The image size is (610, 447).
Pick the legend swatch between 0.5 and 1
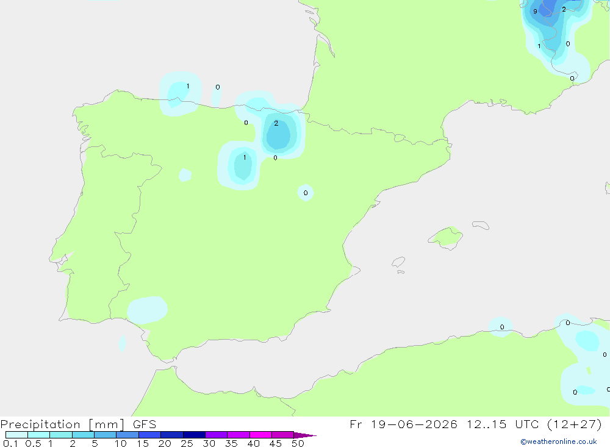tap(38, 435)
